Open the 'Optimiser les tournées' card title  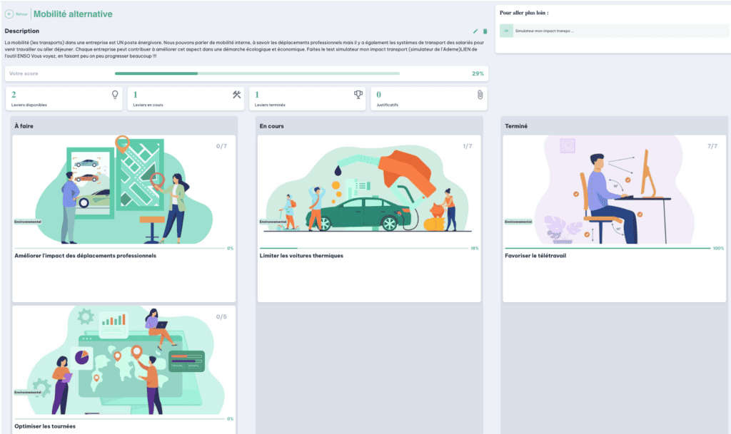click(x=44, y=426)
